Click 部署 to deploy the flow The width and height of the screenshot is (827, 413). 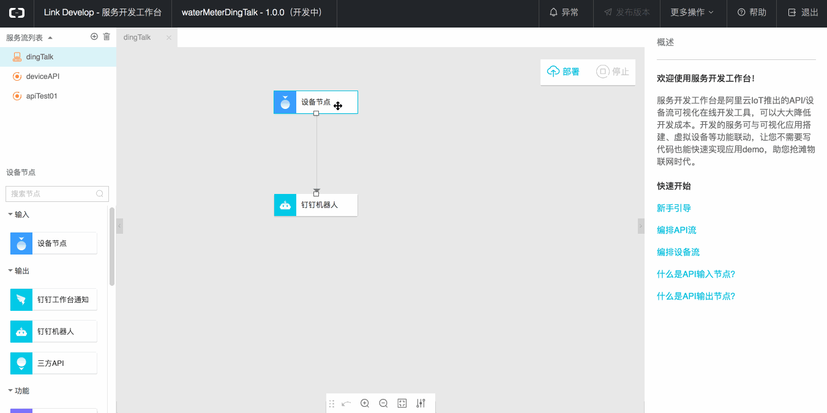pos(563,72)
